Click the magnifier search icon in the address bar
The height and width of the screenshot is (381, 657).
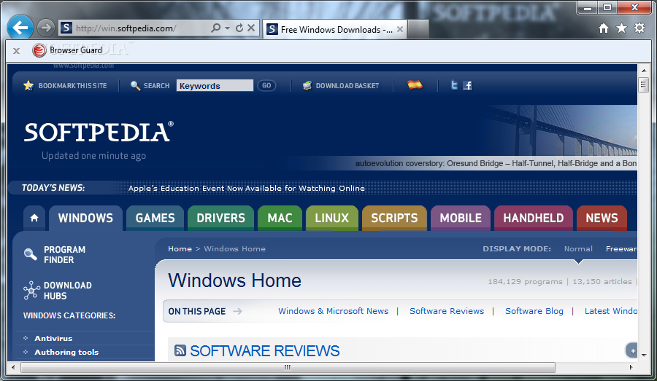[215, 28]
